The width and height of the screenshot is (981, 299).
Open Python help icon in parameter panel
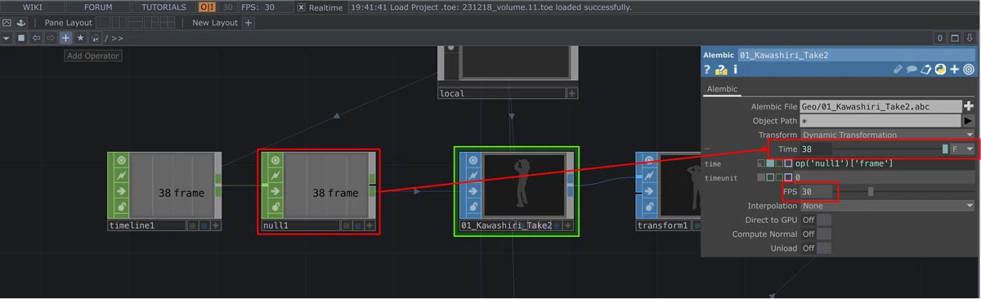click(720, 70)
